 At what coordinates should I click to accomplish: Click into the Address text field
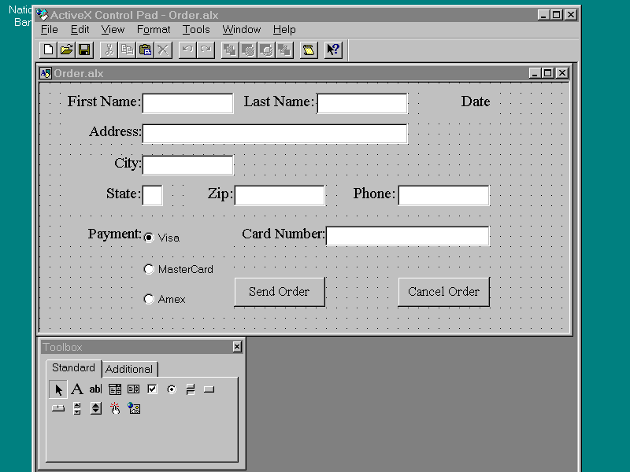(274, 134)
